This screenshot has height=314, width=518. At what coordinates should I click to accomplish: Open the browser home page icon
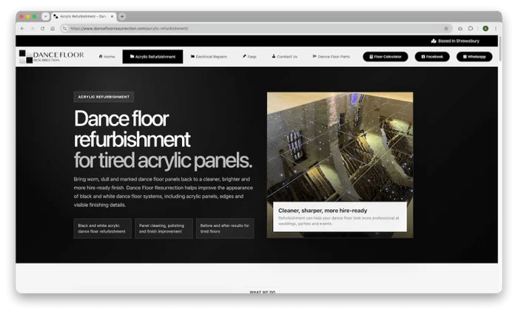coord(53,29)
